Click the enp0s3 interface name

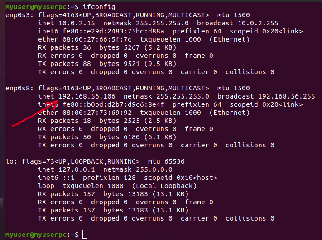tap(19, 15)
